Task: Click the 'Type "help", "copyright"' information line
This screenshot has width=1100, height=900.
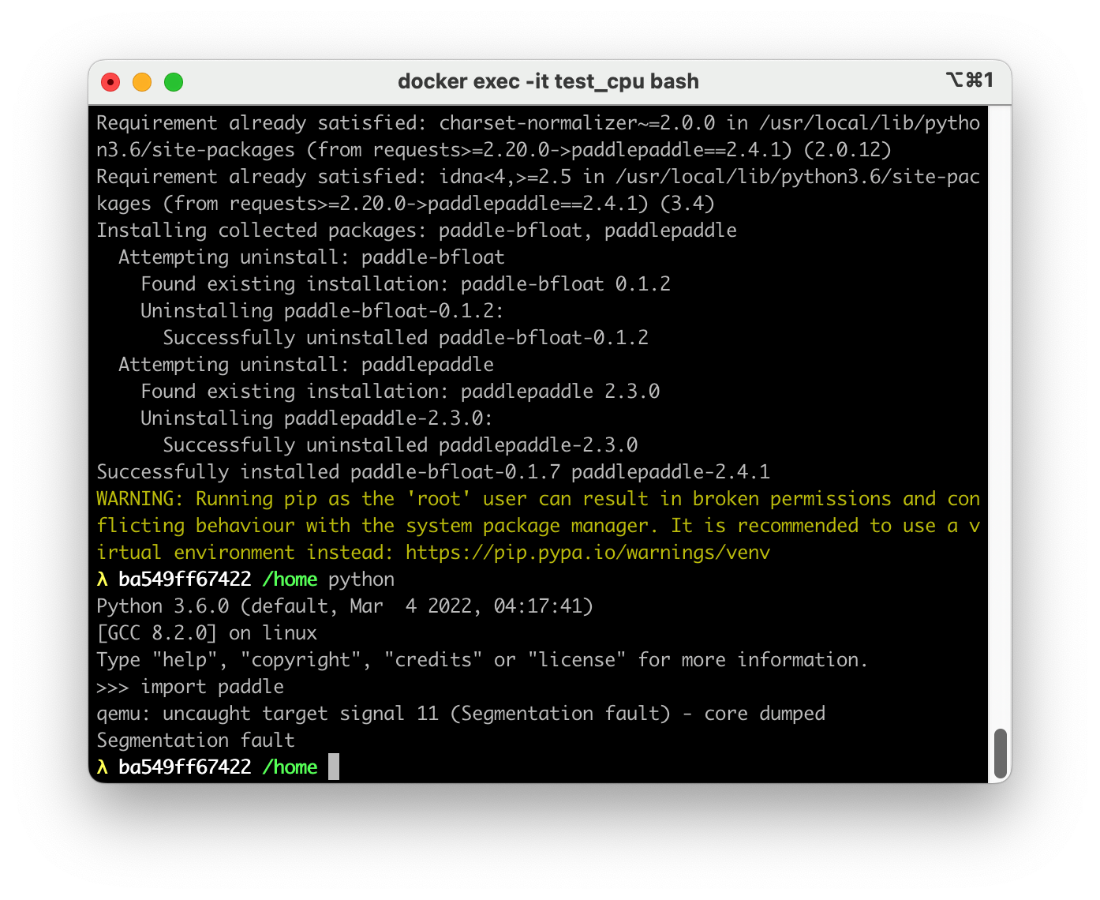Action: click(482, 660)
